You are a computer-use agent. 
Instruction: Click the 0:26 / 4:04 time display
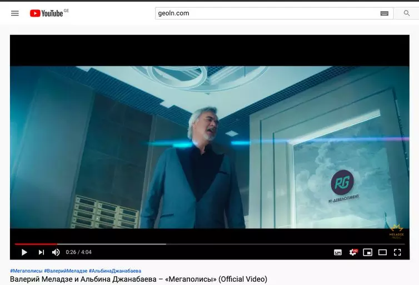(78, 252)
